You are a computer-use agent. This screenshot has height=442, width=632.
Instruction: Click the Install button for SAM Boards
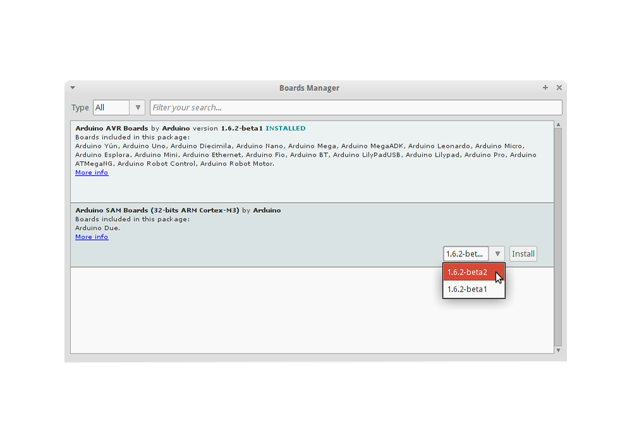point(523,254)
